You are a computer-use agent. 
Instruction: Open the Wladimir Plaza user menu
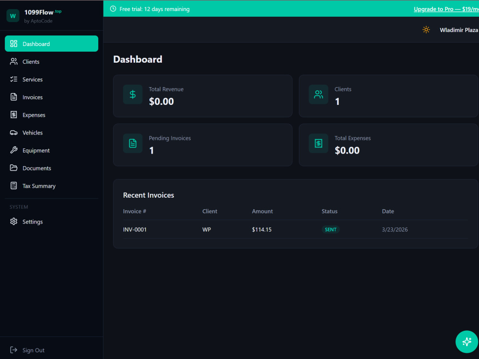click(458, 30)
